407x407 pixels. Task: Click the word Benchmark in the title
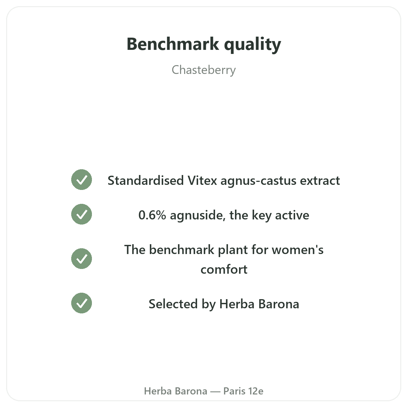click(173, 44)
